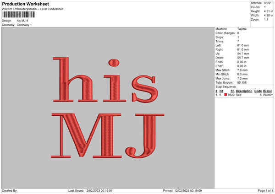Click the Colorway 1 label
The width and height of the screenshot is (275, 194).
click(x=24, y=25)
